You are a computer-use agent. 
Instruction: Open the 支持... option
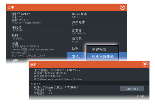(76, 56)
